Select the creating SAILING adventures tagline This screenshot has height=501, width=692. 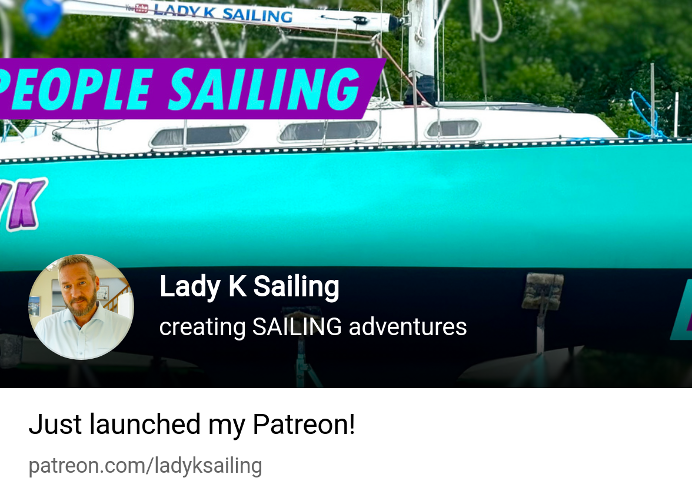click(x=313, y=327)
